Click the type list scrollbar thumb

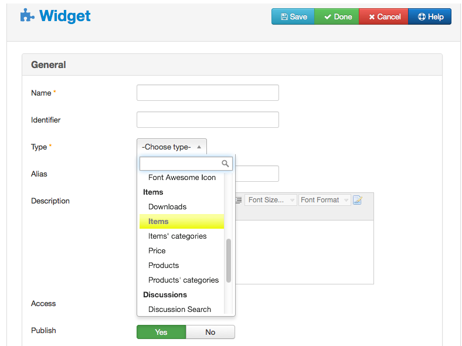tap(228, 261)
